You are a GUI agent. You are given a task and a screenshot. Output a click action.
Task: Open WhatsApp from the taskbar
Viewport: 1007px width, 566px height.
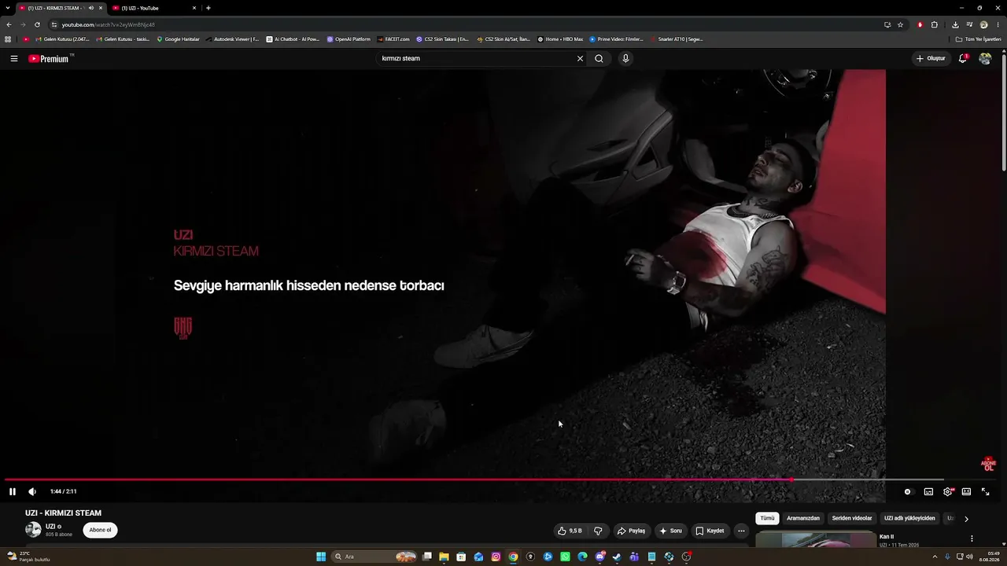pos(565,557)
